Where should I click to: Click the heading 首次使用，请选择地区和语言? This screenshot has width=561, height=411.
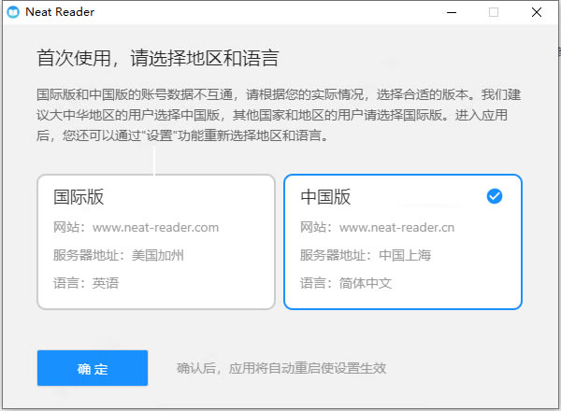158,58
